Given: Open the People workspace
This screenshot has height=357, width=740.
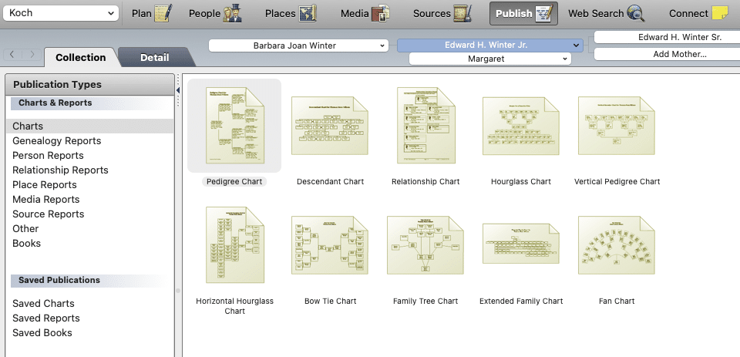Looking at the screenshot, I should tap(233, 13).
